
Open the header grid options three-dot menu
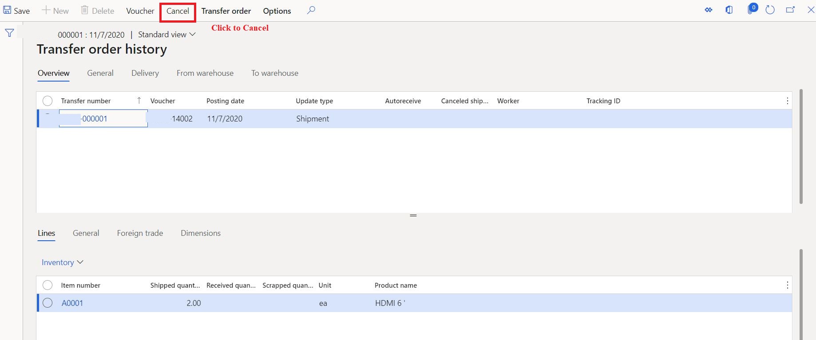[788, 101]
